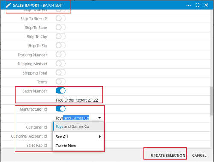Click the Ship To Street 2 label
The height and width of the screenshot is (162, 214).
[33, 19]
